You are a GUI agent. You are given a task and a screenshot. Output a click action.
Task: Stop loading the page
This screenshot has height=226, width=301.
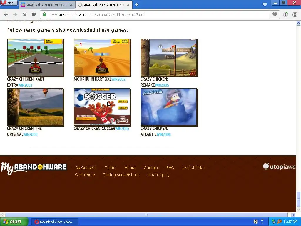(x=25, y=15)
